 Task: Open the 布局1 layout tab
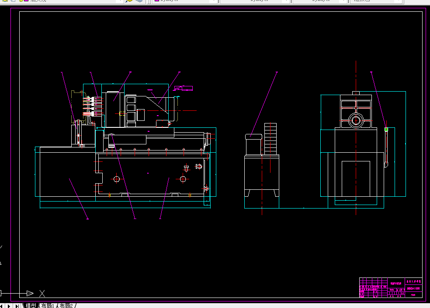[x=48, y=305]
